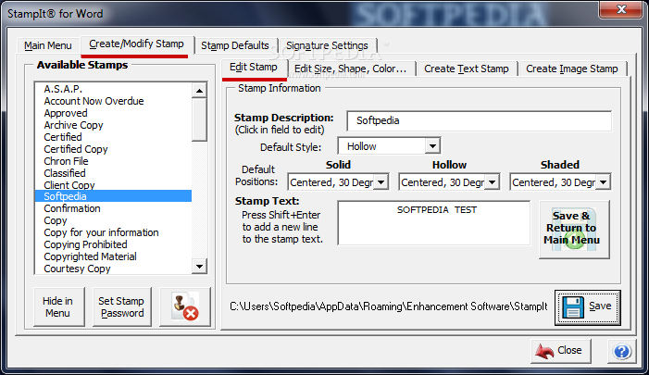Click Save with the floppy disk icon

[x=587, y=307]
